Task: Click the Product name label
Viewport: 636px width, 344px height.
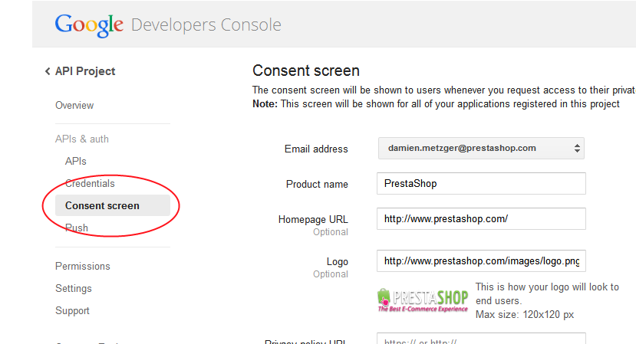Action: [x=317, y=185]
